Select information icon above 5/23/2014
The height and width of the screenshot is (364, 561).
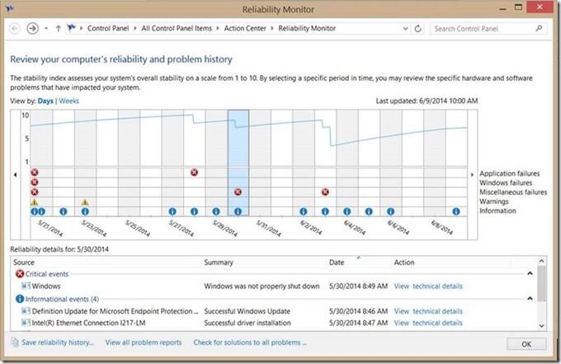pyautogui.click(x=85, y=211)
